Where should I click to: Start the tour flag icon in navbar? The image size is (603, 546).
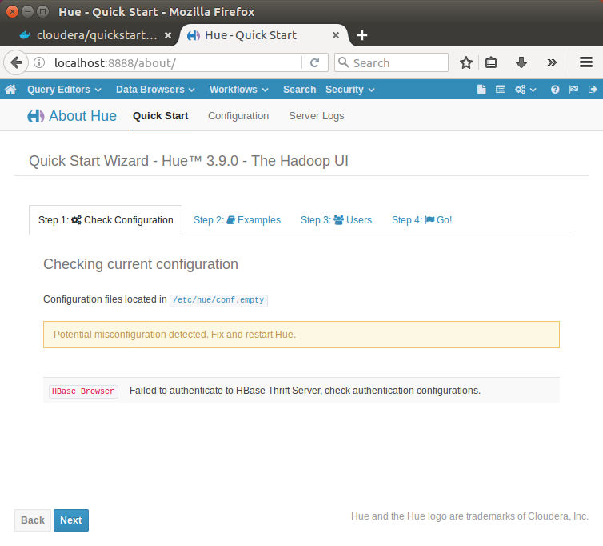click(x=573, y=90)
